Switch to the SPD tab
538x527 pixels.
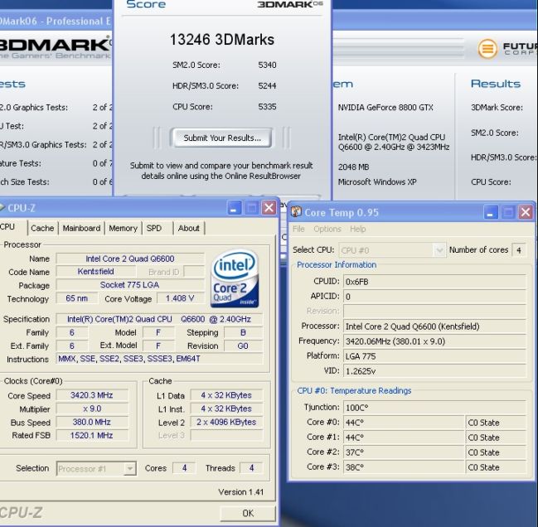(x=154, y=228)
